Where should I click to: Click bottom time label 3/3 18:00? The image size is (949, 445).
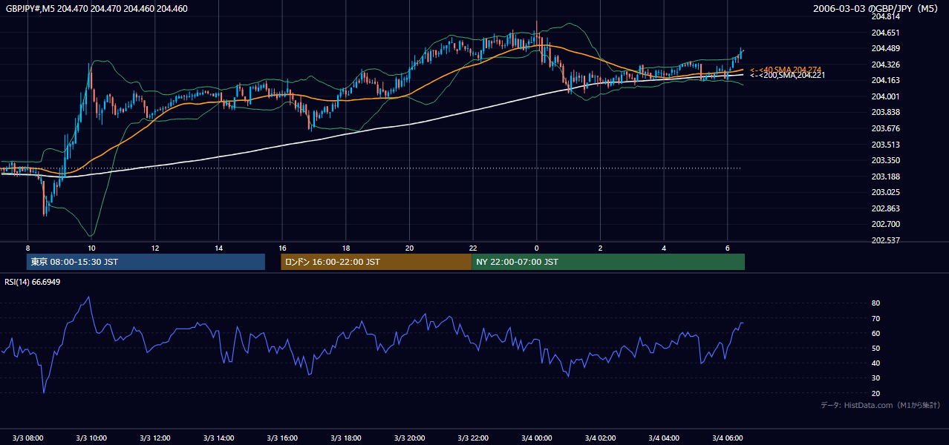(346, 438)
